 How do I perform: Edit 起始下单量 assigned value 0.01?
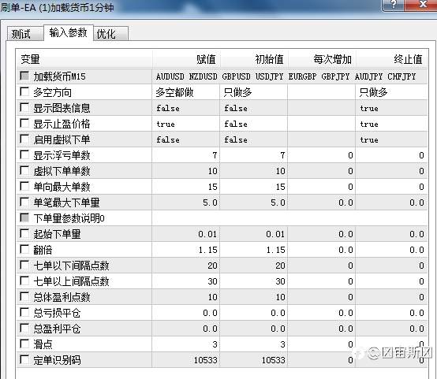(x=186, y=234)
